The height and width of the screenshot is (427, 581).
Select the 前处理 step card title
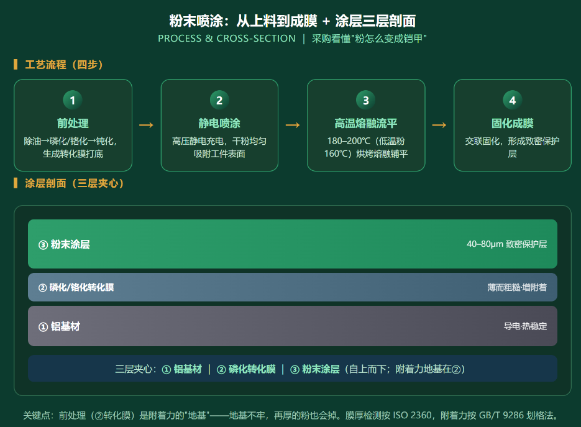[73, 124]
